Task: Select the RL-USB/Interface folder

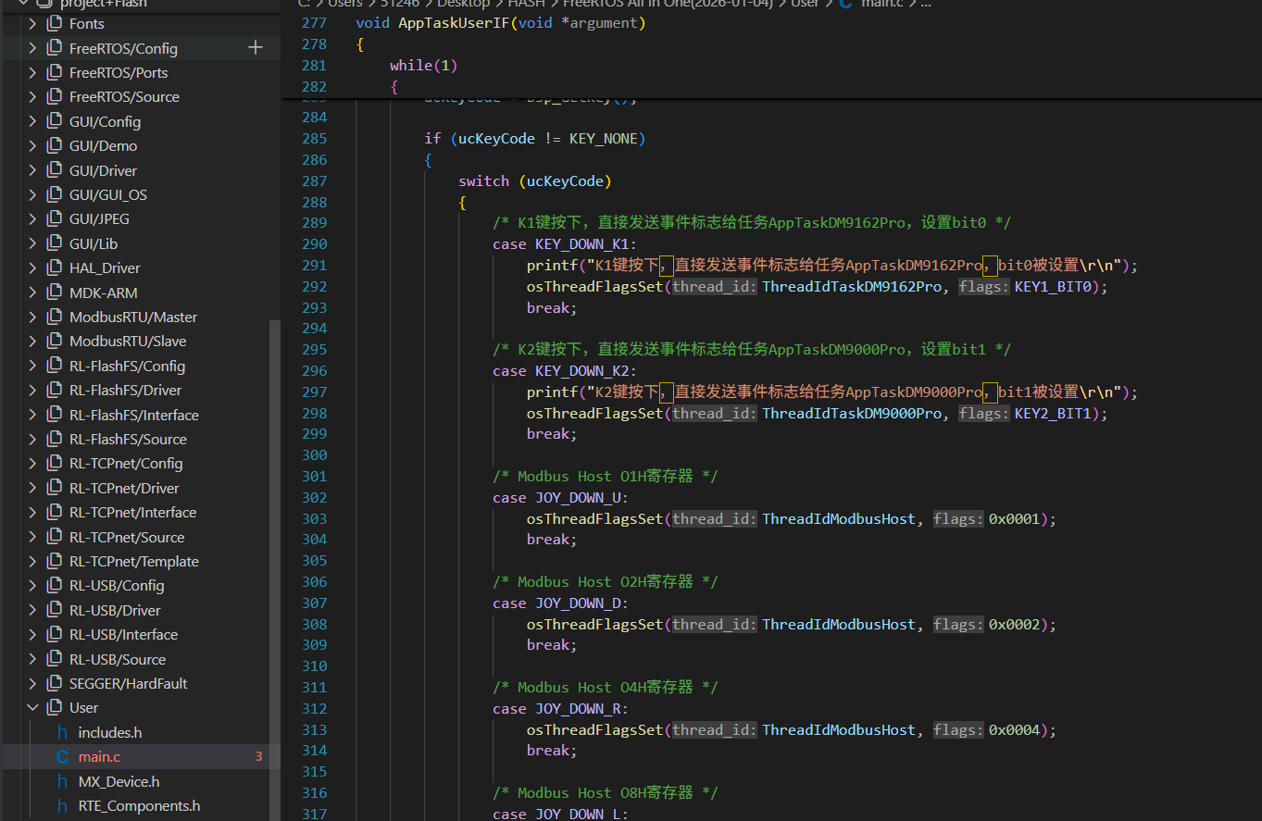Action: 123,635
